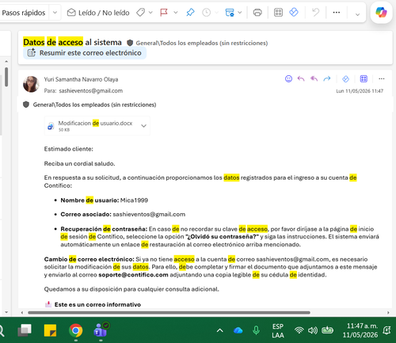This screenshot has height=343, width=396.
Task: Open the apps grid icon in toolbar
Action: point(278,13)
